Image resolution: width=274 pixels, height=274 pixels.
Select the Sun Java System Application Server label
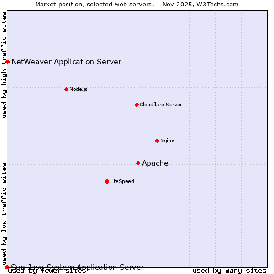tap(78, 267)
